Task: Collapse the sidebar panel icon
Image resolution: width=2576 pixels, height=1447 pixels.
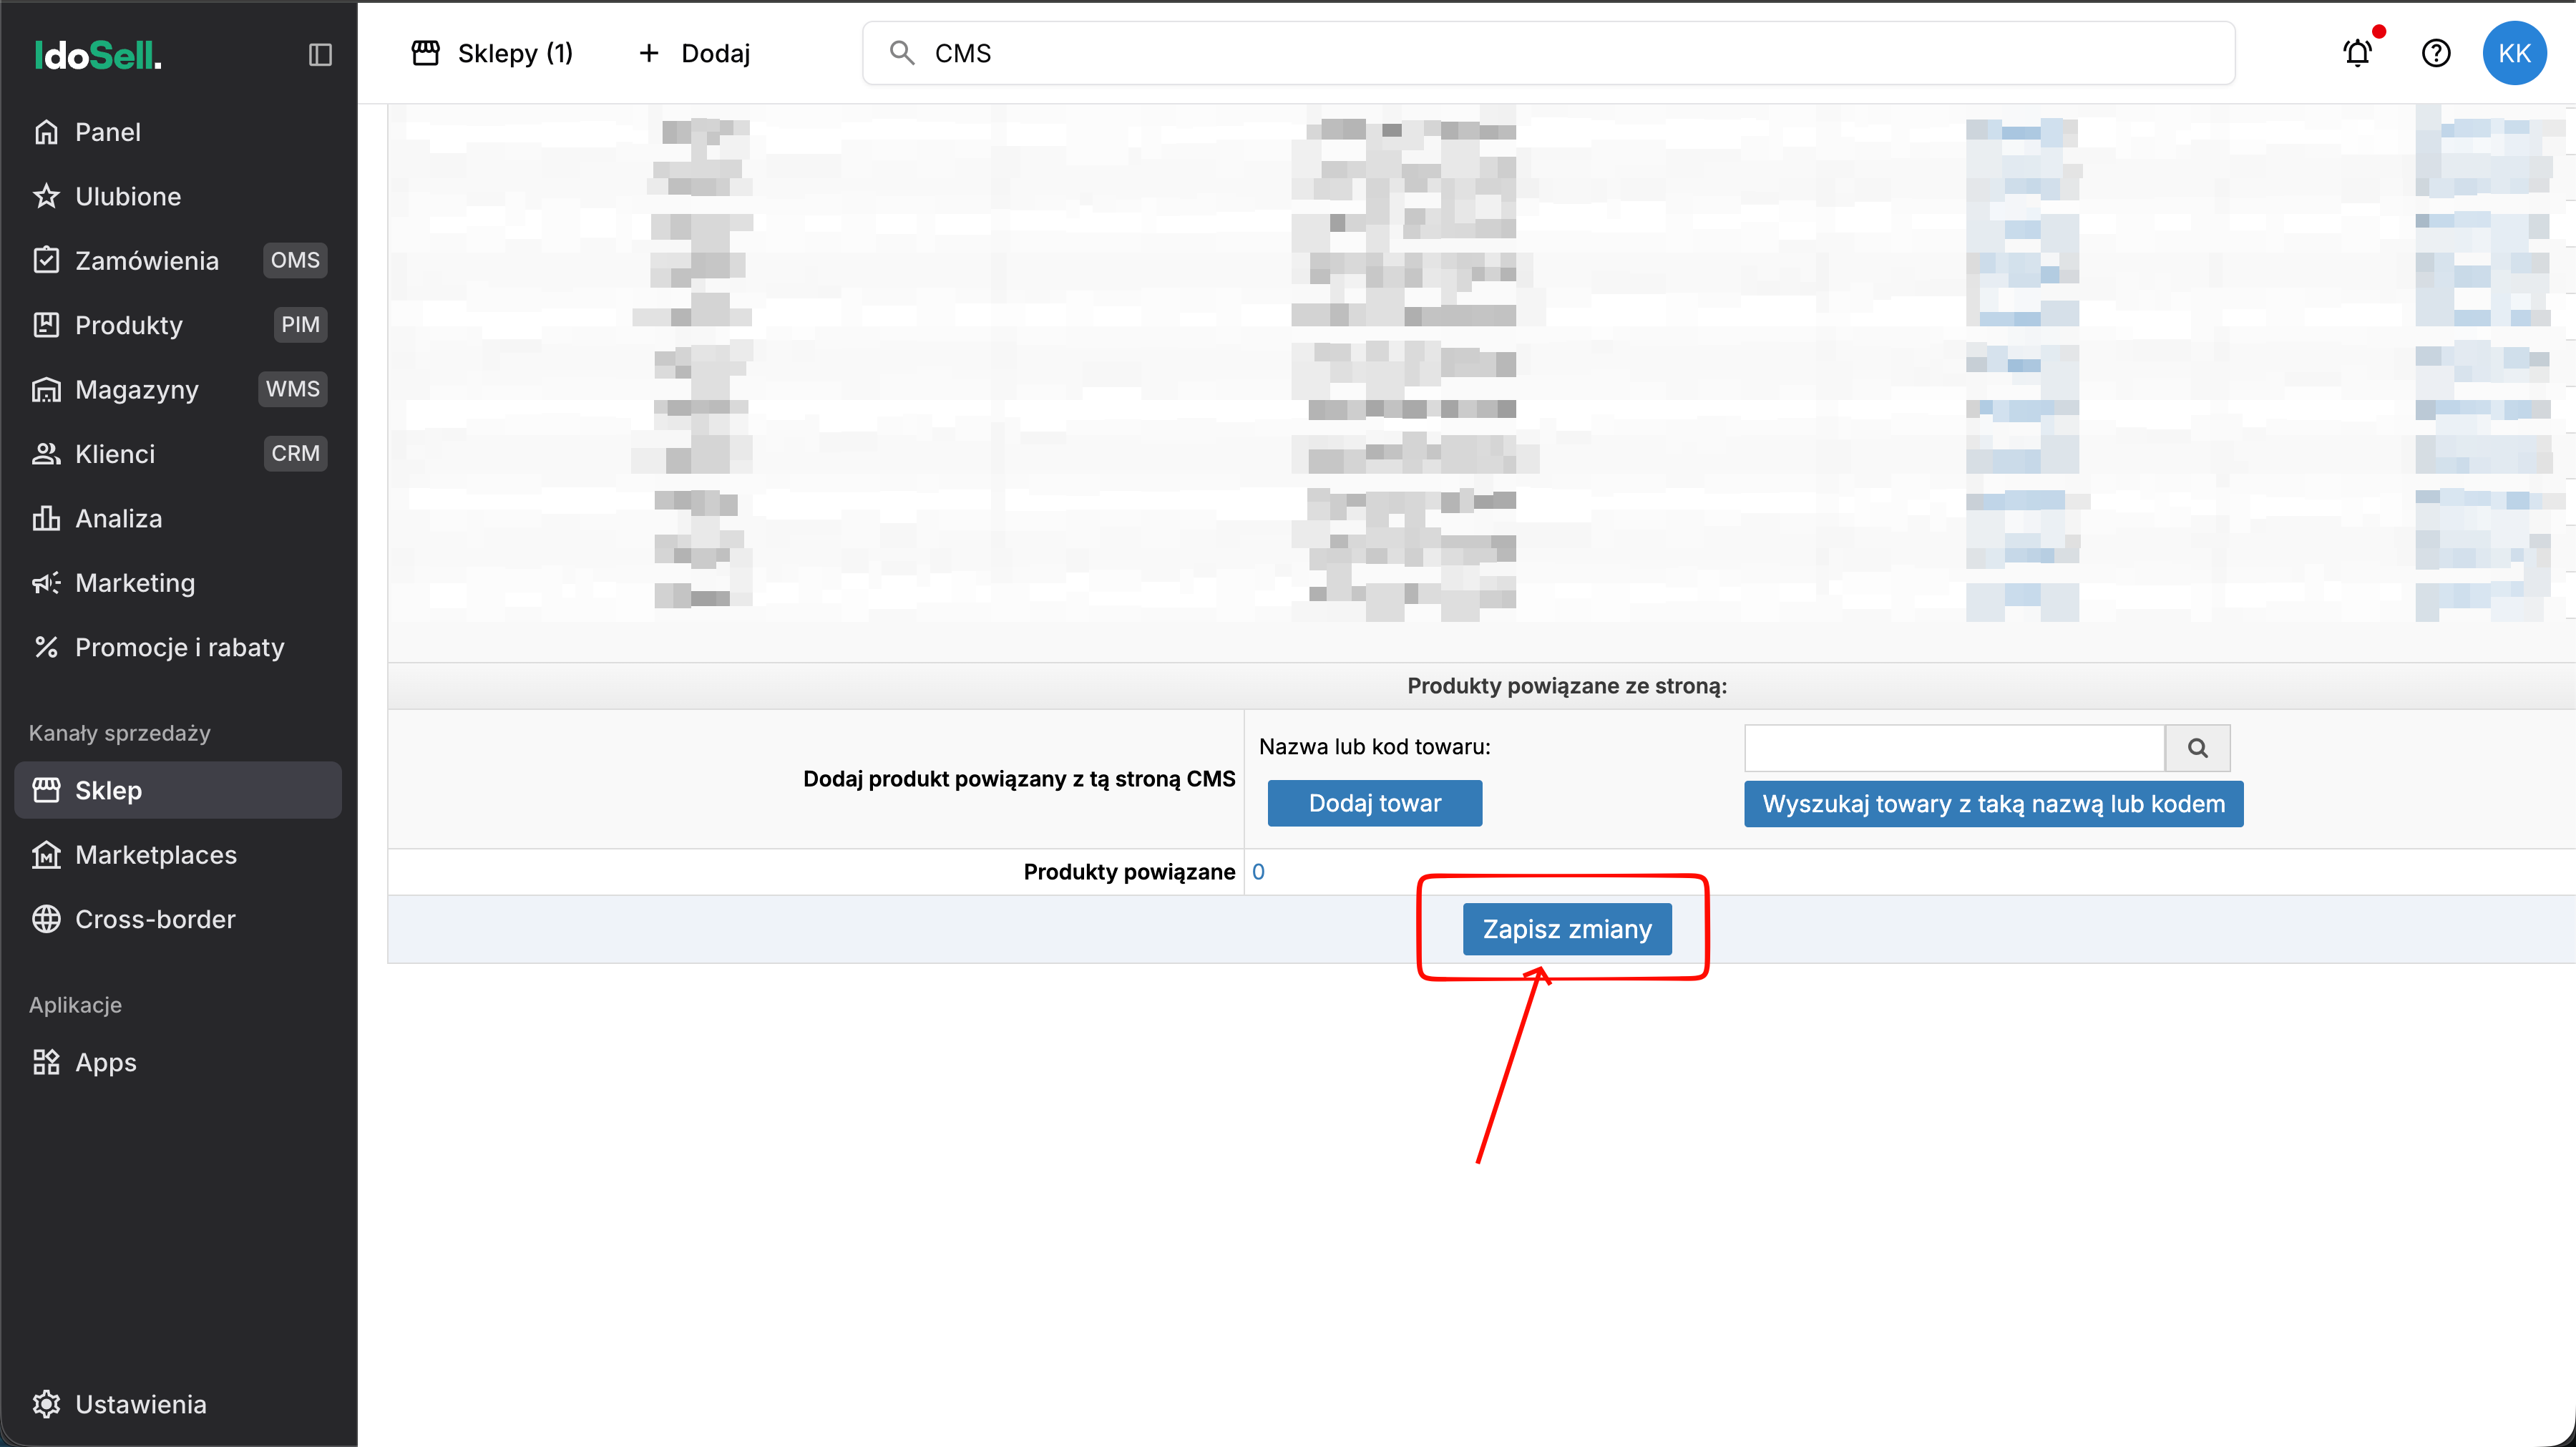Action: coord(320,54)
